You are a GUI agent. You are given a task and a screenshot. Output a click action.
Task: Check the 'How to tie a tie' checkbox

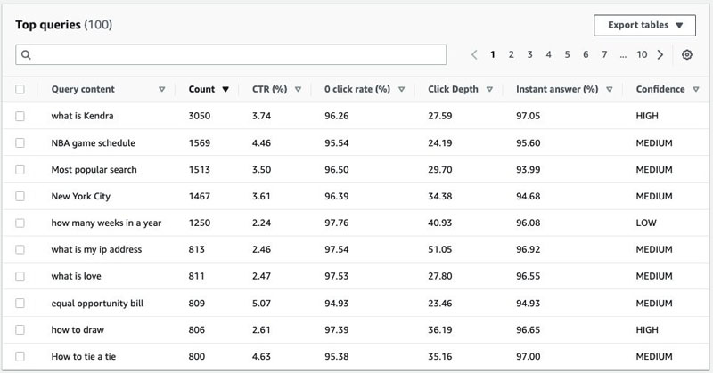pyautogui.click(x=20, y=356)
